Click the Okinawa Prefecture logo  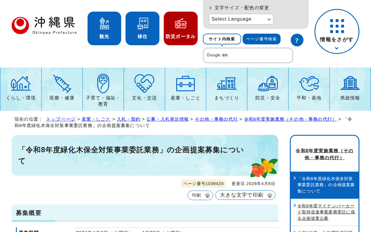pyautogui.click(x=44, y=26)
